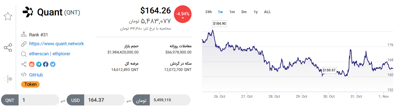The width and height of the screenshot is (399, 108).
Task: Click the -4.94% change badge arrow
Action: click(183, 18)
